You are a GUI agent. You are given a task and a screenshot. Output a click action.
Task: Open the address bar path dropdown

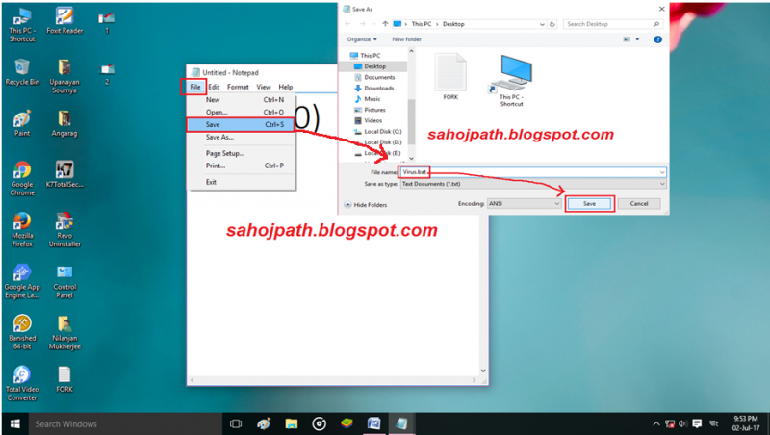542,23
